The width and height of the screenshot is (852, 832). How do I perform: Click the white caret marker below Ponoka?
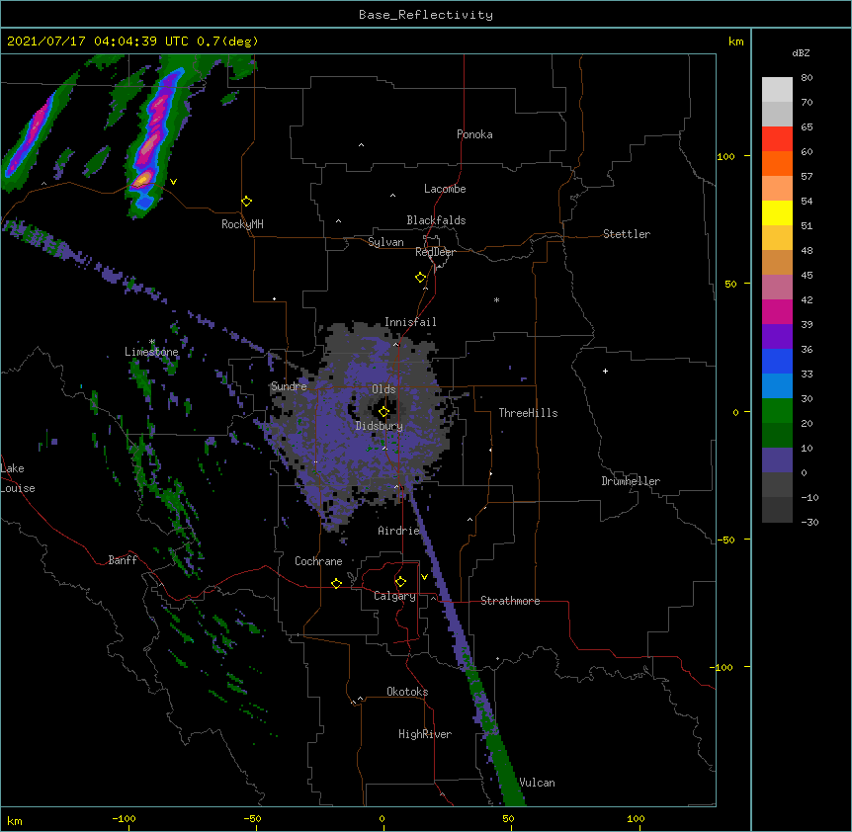point(362,145)
